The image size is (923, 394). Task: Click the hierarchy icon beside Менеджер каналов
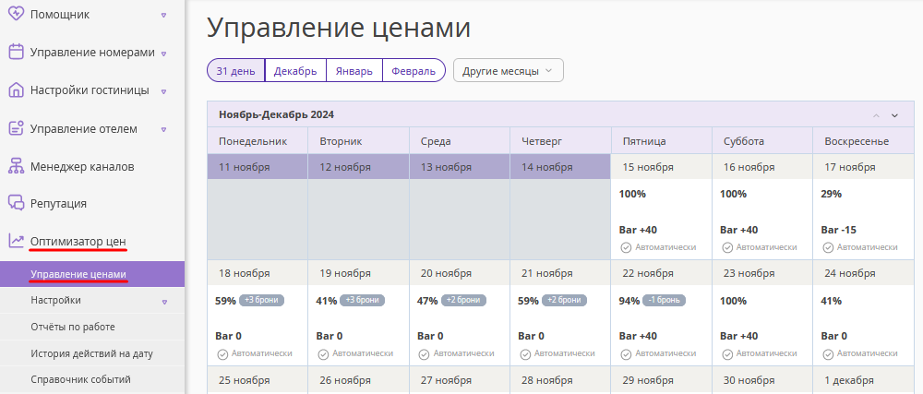click(x=16, y=166)
